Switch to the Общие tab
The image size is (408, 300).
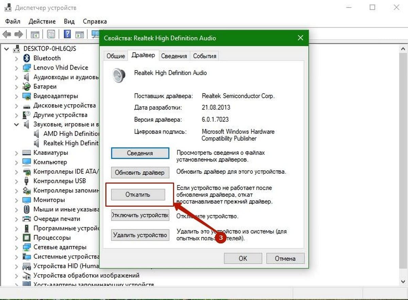tap(116, 56)
